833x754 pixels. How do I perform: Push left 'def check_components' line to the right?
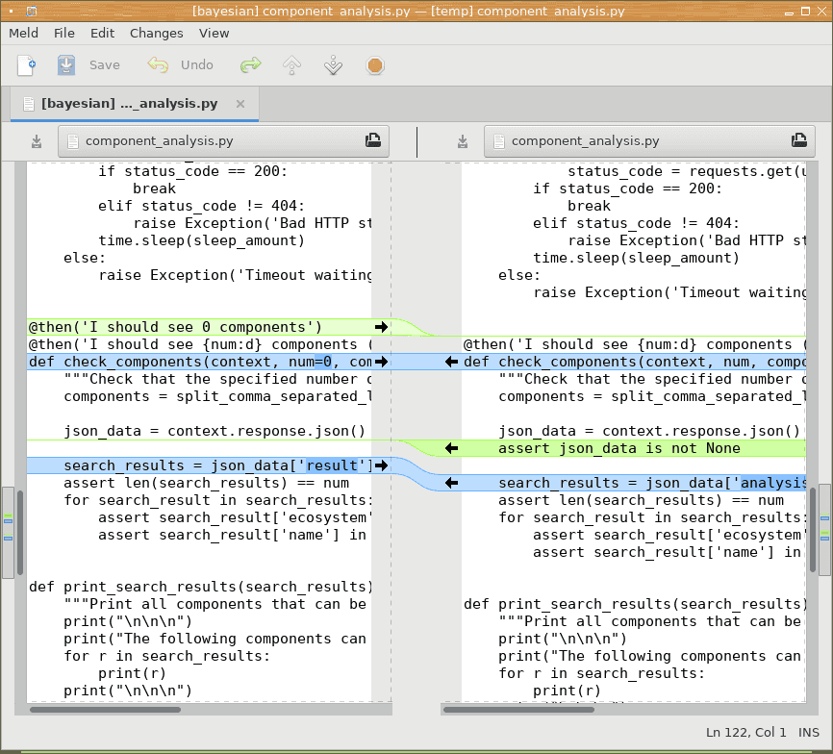point(381,362)
